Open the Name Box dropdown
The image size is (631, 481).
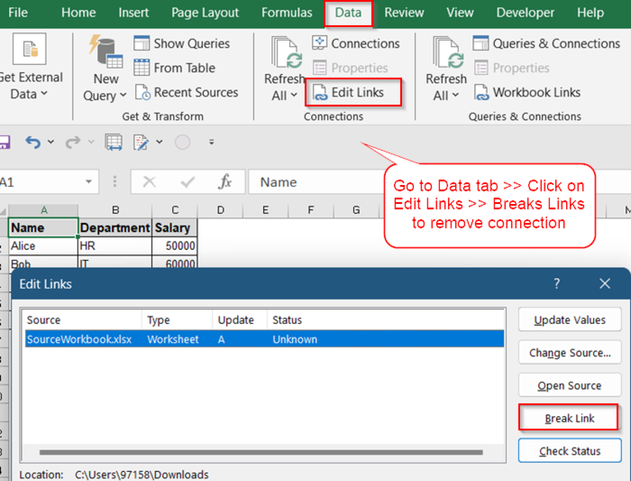89,182
